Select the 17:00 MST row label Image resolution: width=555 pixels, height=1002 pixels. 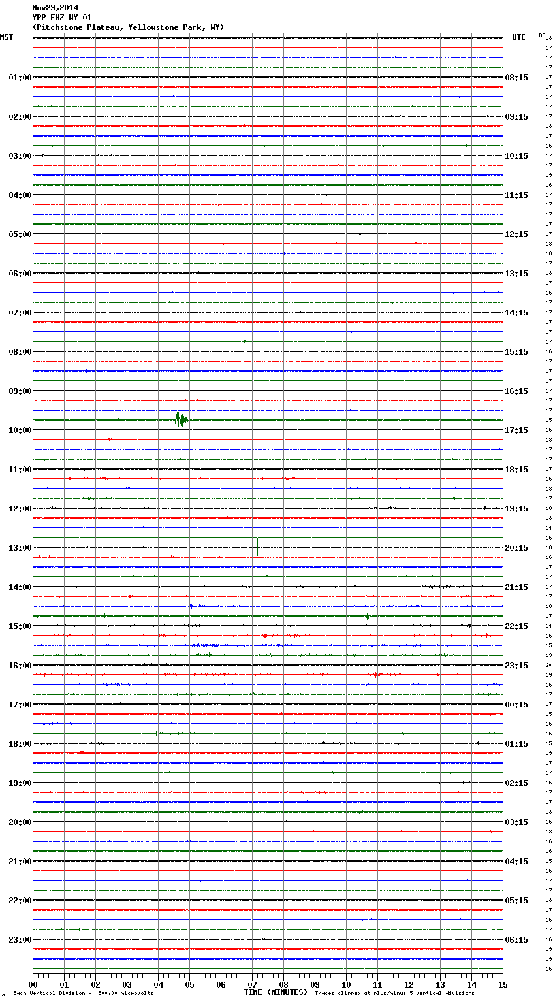click(20, 705)
